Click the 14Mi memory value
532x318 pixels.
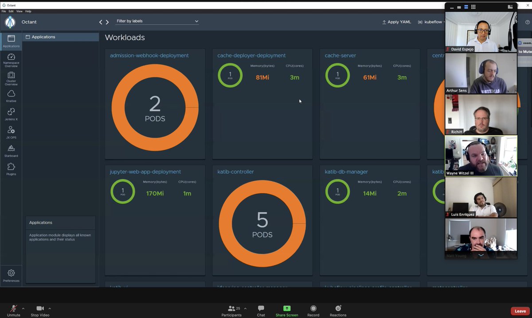click(x=370, y=193)
